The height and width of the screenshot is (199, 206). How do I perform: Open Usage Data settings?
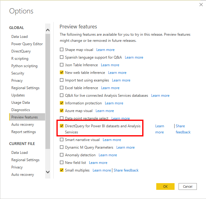pyautogui.click(x=20, y=103)
